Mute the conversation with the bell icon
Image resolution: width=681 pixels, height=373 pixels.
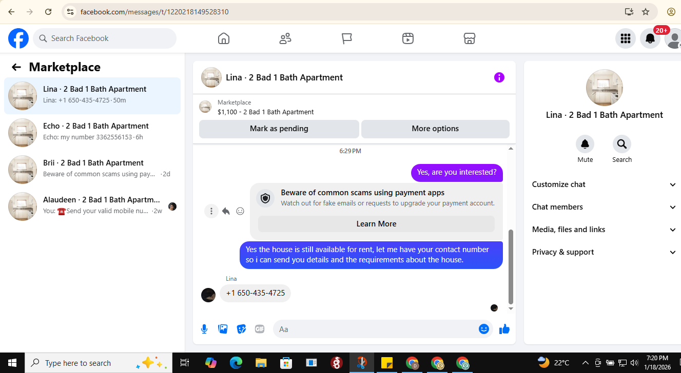pos(585,144)
